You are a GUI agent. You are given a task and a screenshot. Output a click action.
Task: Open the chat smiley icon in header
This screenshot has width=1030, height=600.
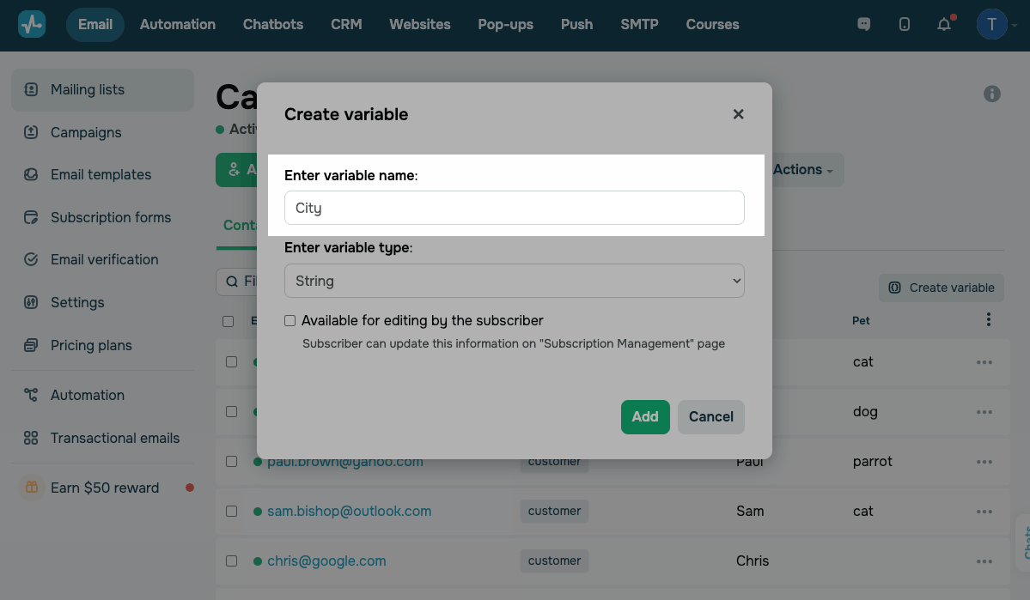point(864,24)
